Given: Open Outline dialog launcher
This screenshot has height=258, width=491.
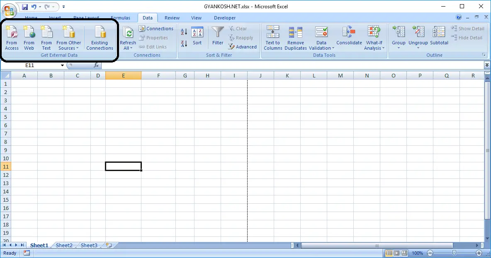Looking at the screenshot, I should (484, 55).
